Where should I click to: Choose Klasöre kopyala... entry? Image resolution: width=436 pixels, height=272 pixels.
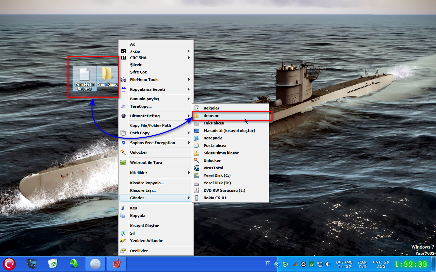[156, 183]
